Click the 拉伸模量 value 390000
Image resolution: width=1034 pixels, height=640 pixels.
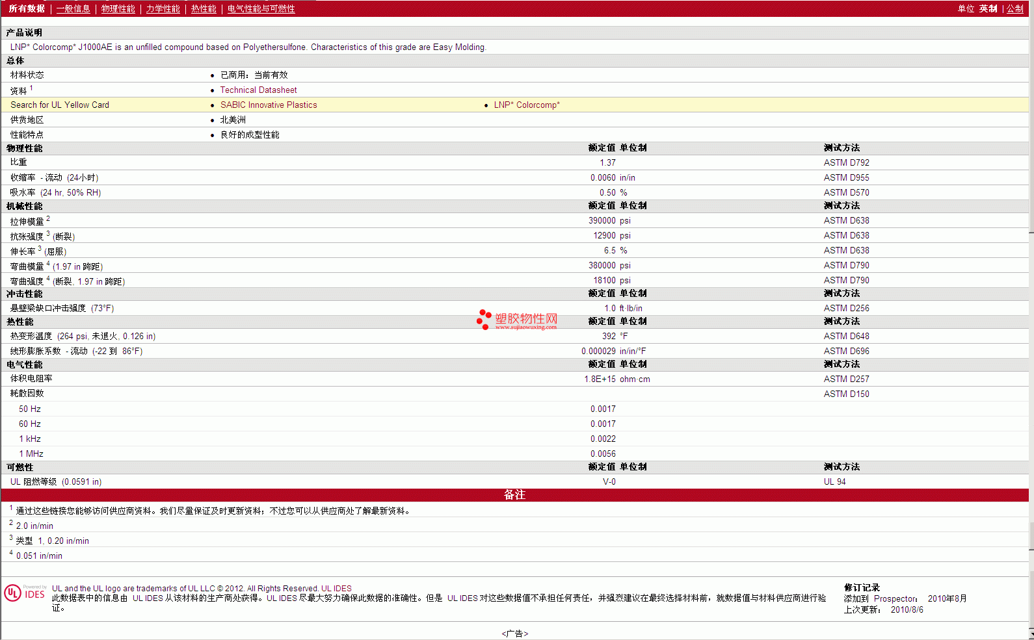click(x=602, y=221)
